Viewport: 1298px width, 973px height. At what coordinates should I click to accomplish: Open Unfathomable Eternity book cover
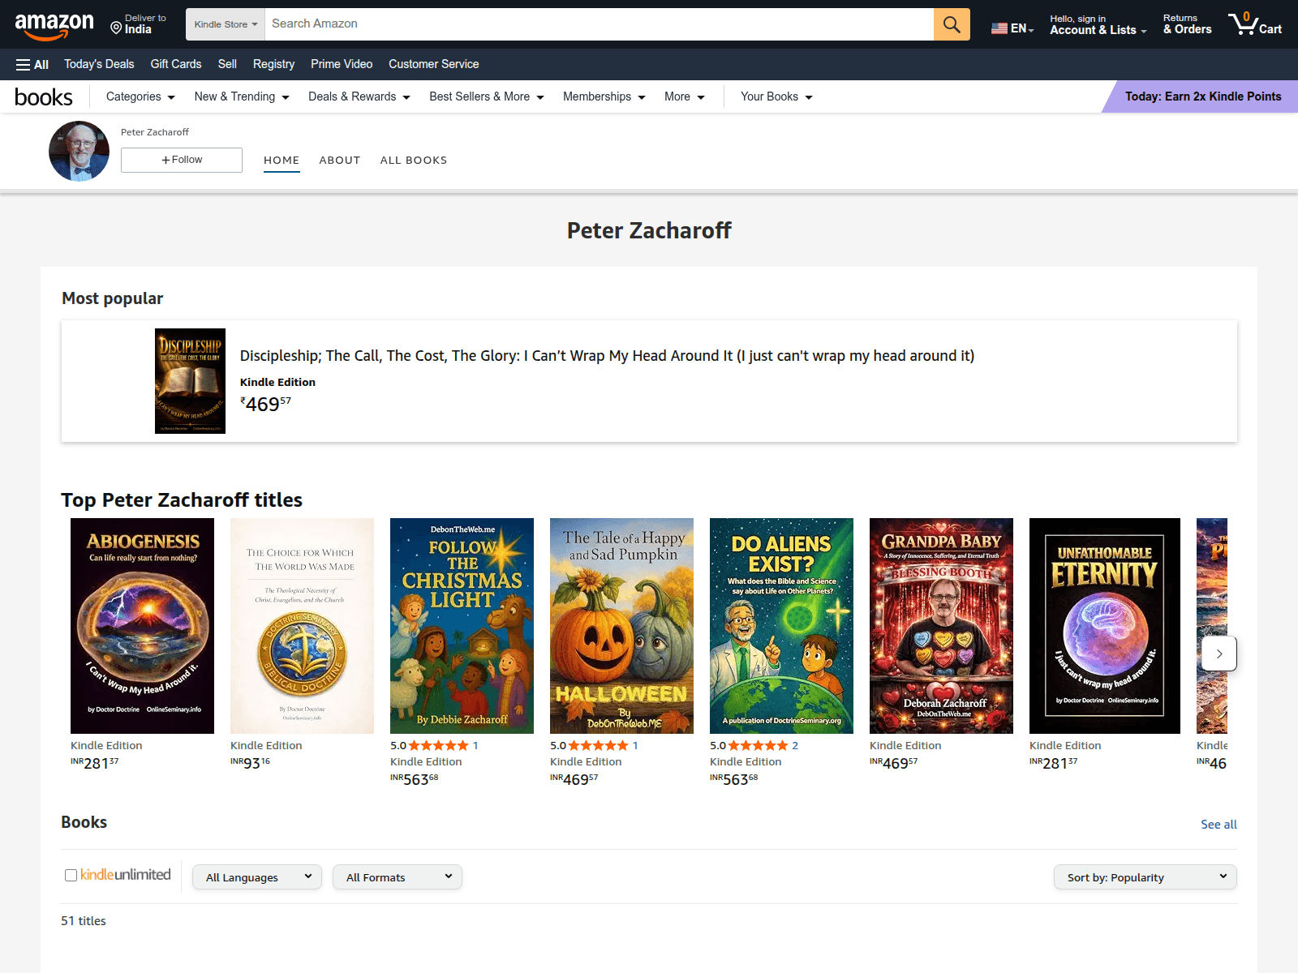coord(1105,626)
